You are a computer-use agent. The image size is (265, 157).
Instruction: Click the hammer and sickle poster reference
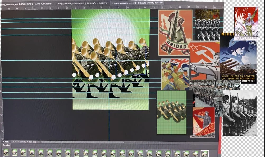click(204, 61)
